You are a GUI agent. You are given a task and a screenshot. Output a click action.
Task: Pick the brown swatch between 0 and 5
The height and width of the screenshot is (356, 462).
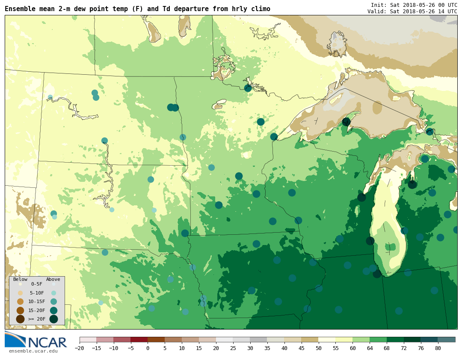click(x=156, y=340)
